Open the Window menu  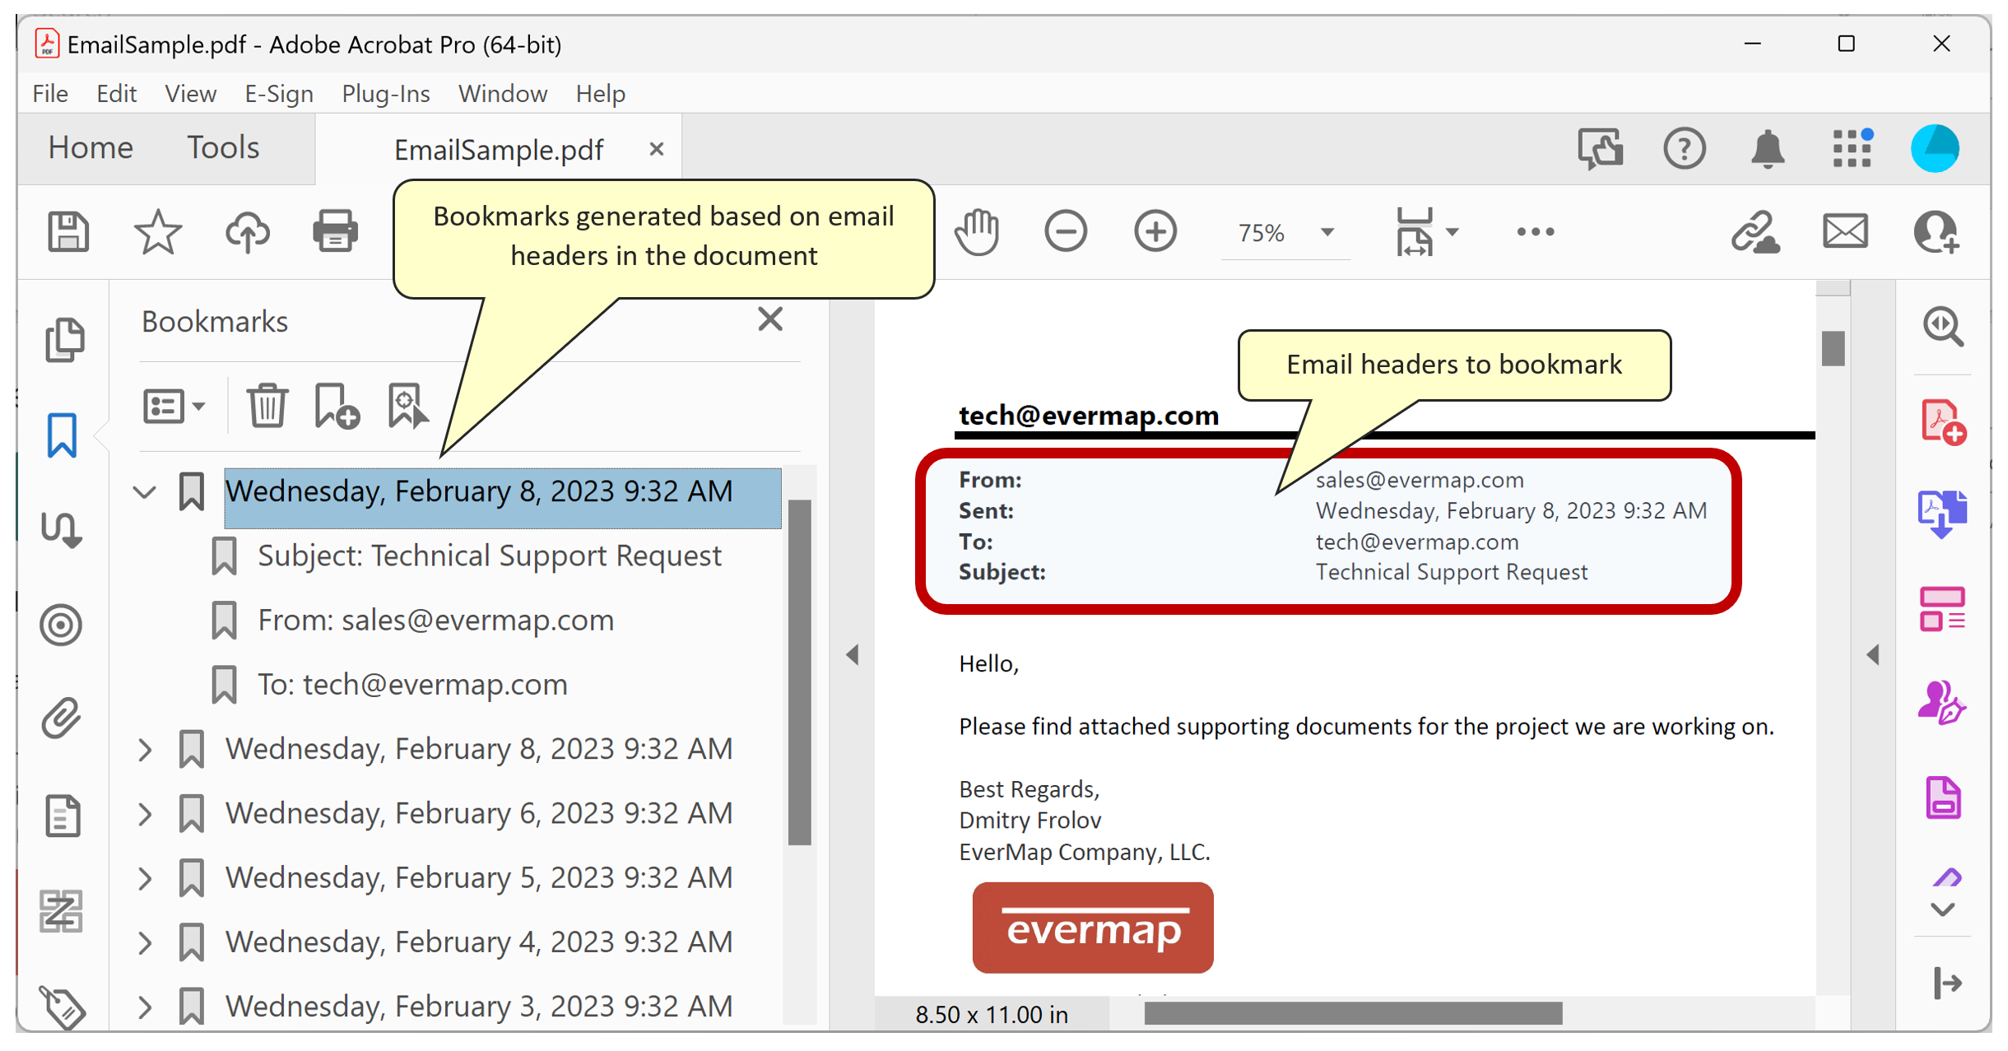click(503, 94)
